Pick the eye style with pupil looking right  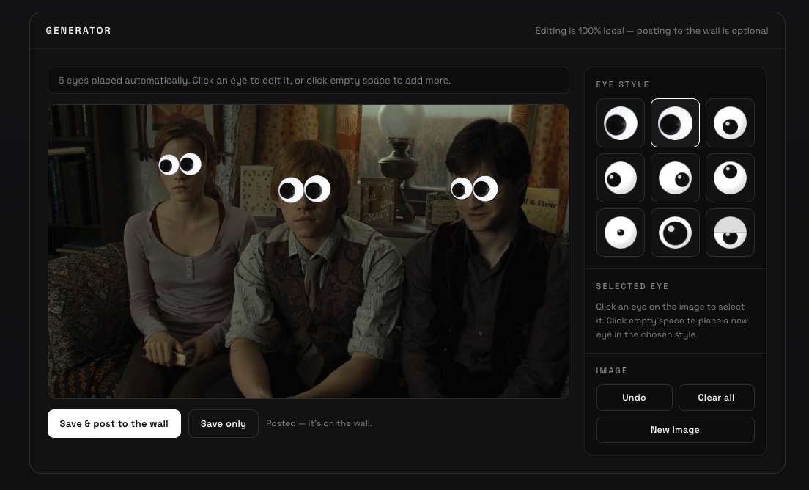coord(675,178)
